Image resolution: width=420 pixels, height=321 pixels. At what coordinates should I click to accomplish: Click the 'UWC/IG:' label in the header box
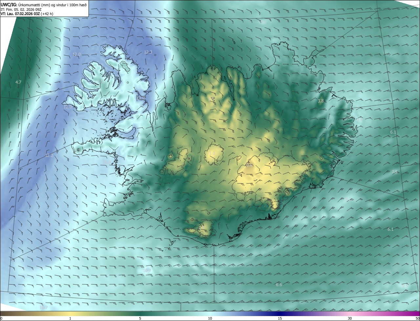tap(9, 5)
